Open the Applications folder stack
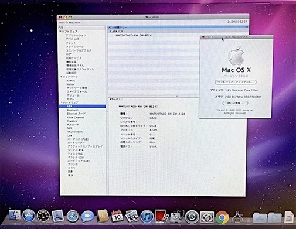This screenshot has height=229, width=296. (260, 217)
